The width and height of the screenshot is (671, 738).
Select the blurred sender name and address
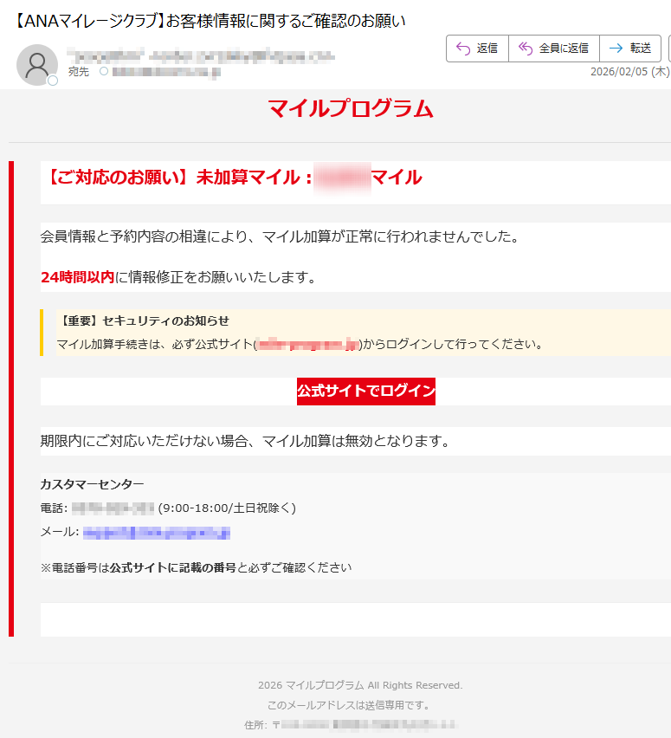pos(199,55)
